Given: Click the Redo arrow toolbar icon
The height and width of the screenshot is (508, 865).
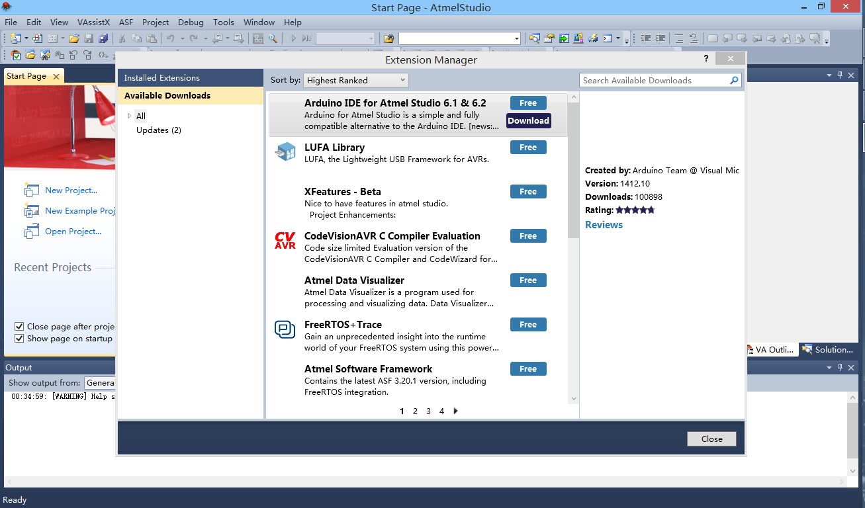Looking at the screenshot, I should (194, 38).
